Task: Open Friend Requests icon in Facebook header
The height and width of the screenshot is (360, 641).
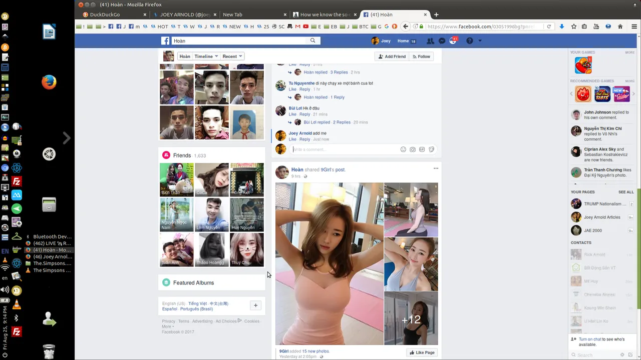Action: click(x=430, y=41)
